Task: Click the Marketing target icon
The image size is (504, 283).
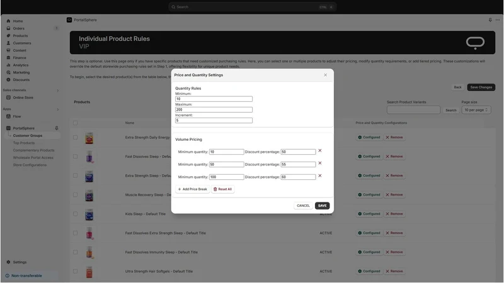Action: pos(8,72)
